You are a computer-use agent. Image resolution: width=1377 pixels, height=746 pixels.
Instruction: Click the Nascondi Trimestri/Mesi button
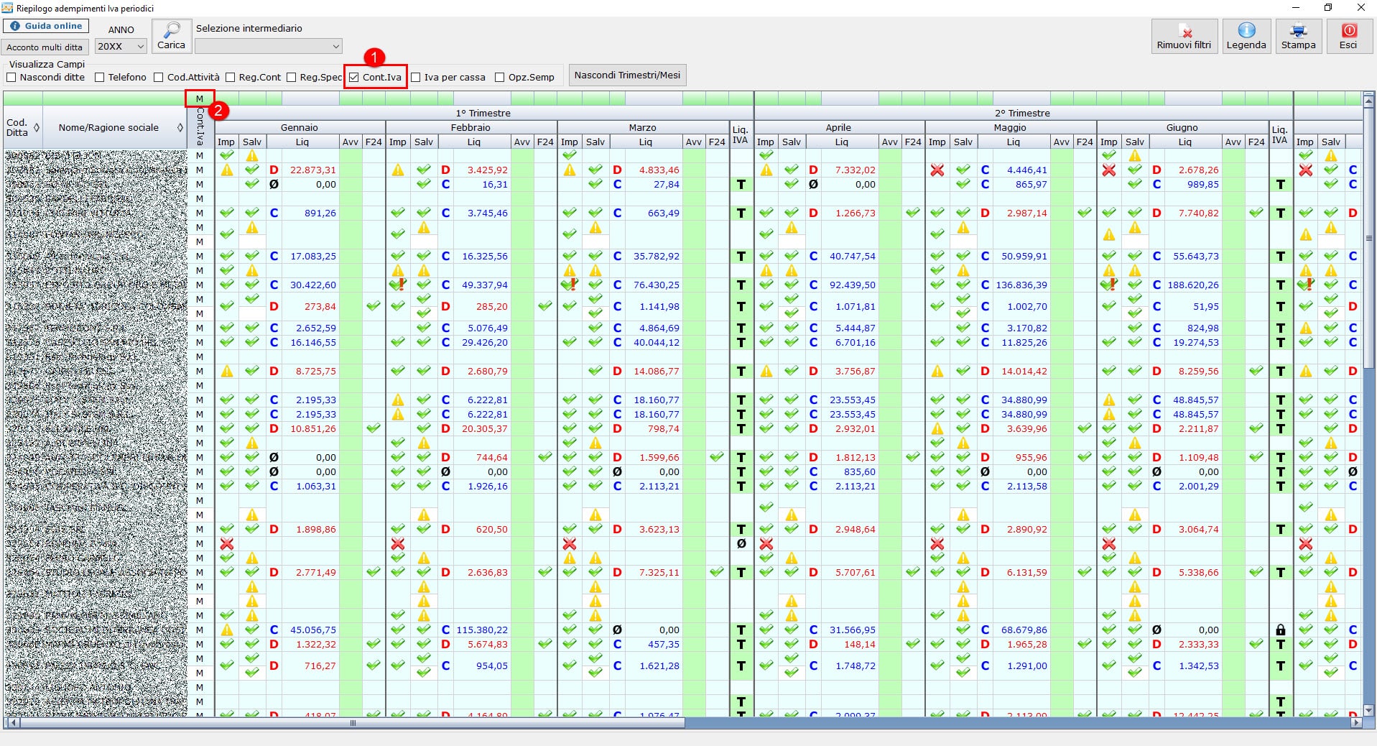[x=627, y=75]
